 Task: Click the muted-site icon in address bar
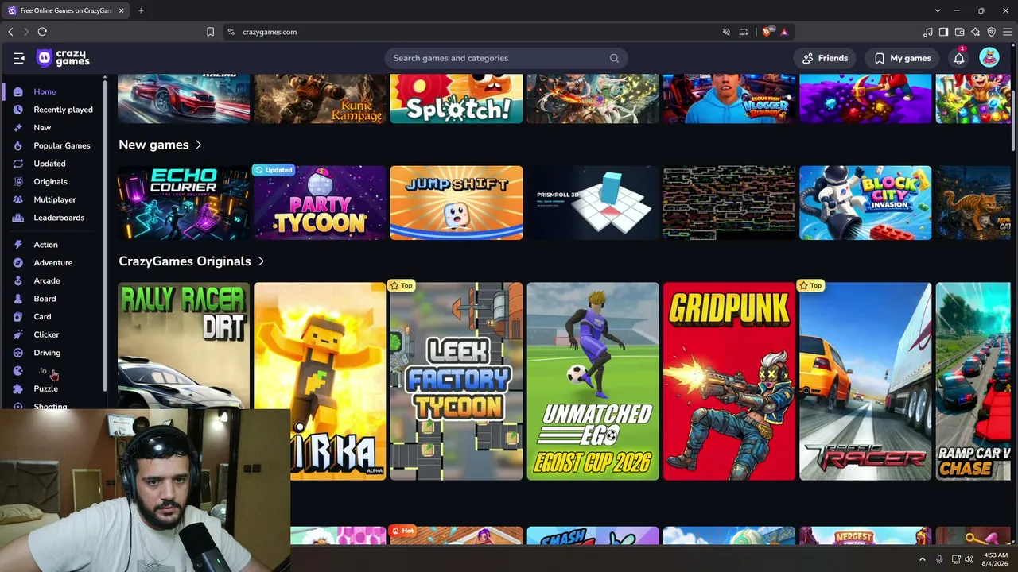[x=726, y=32]
